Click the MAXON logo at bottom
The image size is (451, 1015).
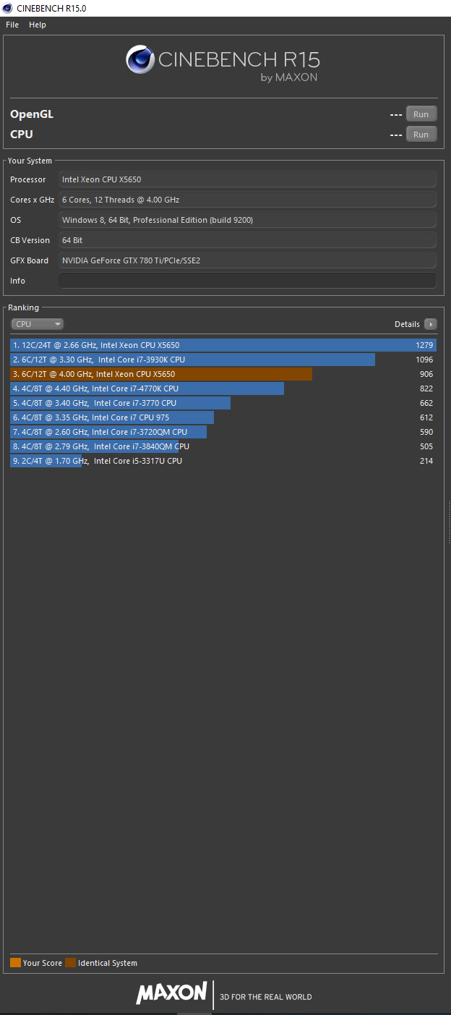172,993
